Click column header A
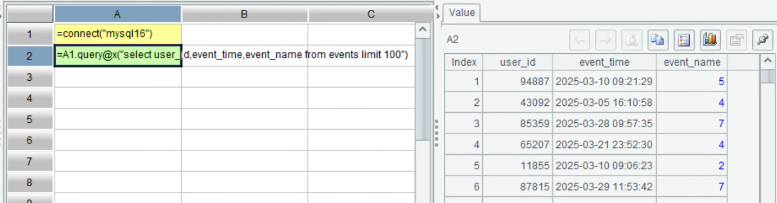 pos(118,15)
